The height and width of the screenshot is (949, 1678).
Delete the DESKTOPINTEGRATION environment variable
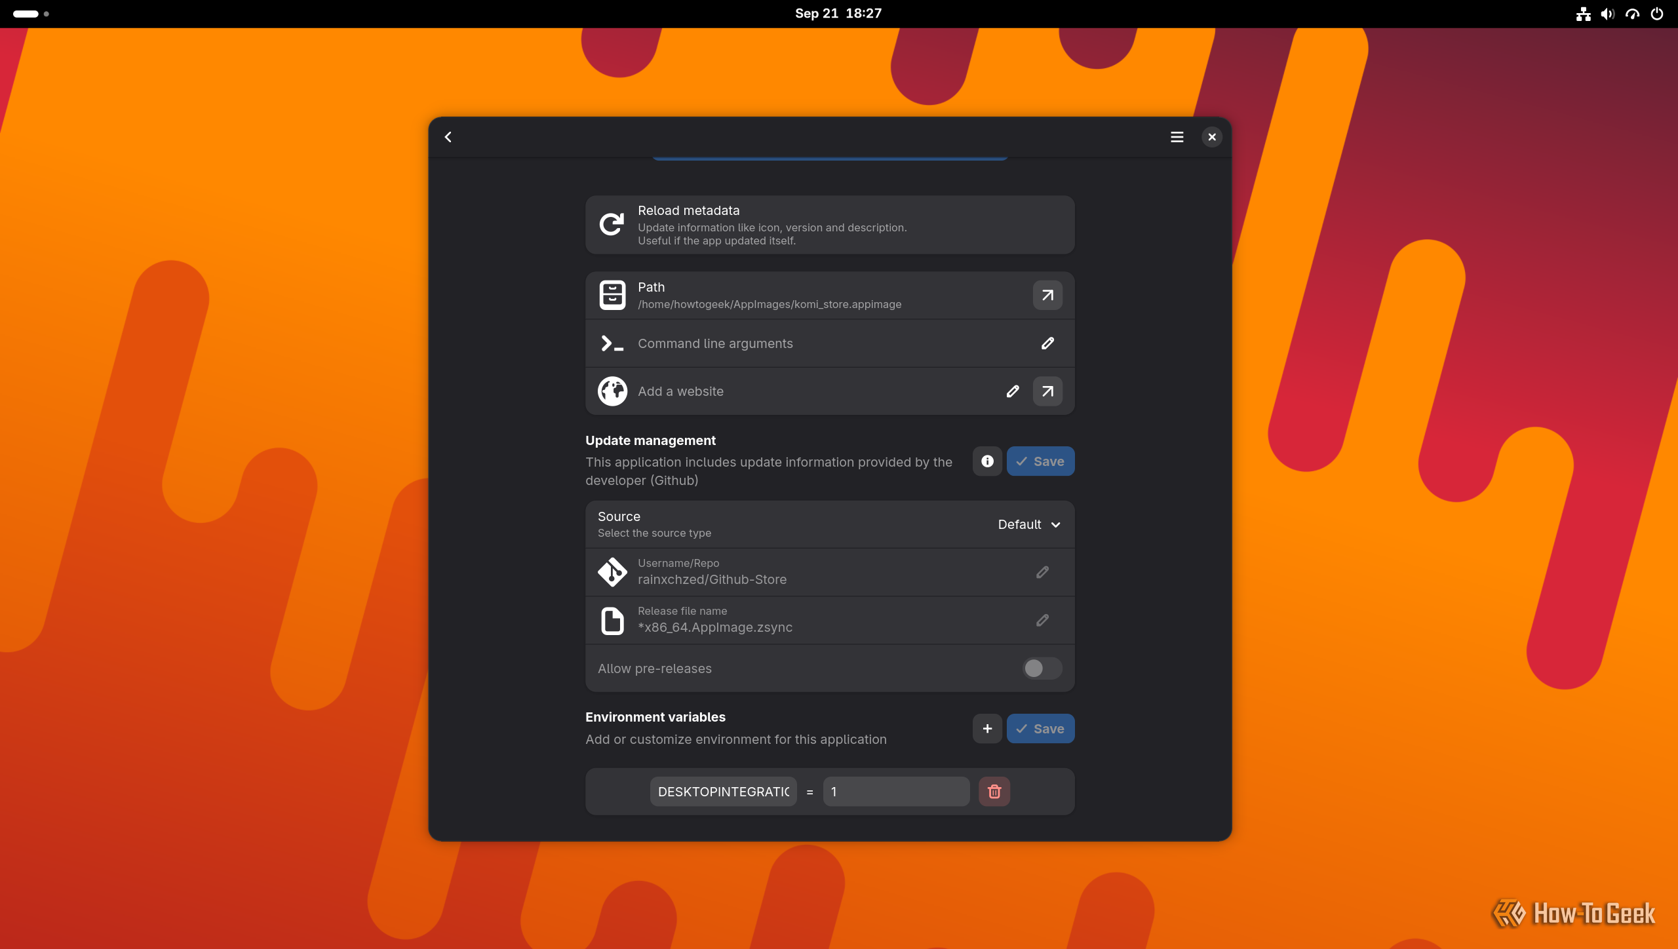pyautogui.click(x=994, y=792)
